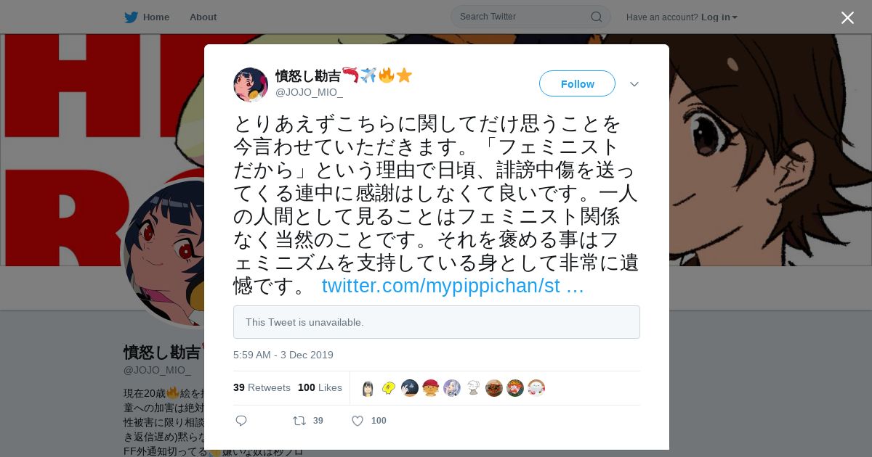View the 39 Retweets list

(262, 387)
